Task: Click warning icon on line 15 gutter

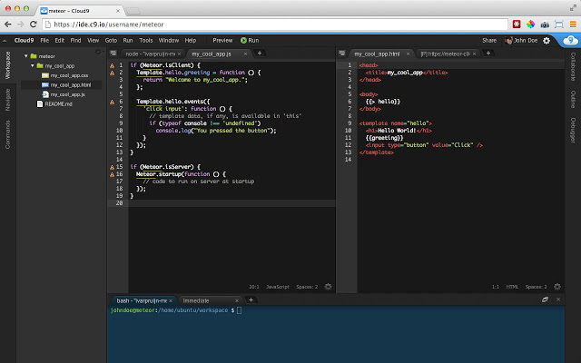Action: tap(112, 167)
